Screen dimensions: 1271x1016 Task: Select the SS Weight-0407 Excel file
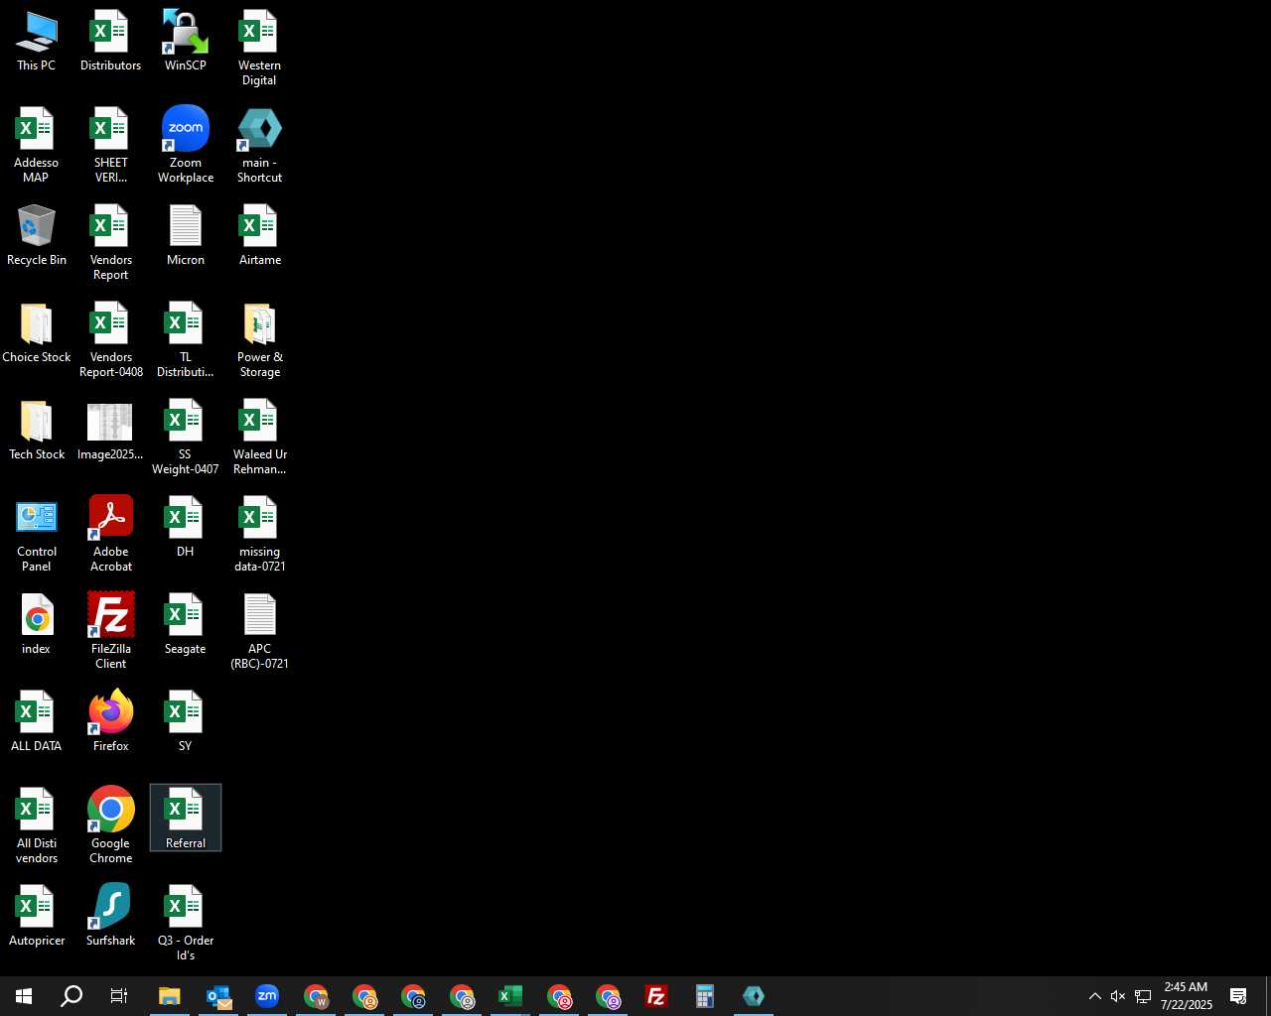click(186, 438)
